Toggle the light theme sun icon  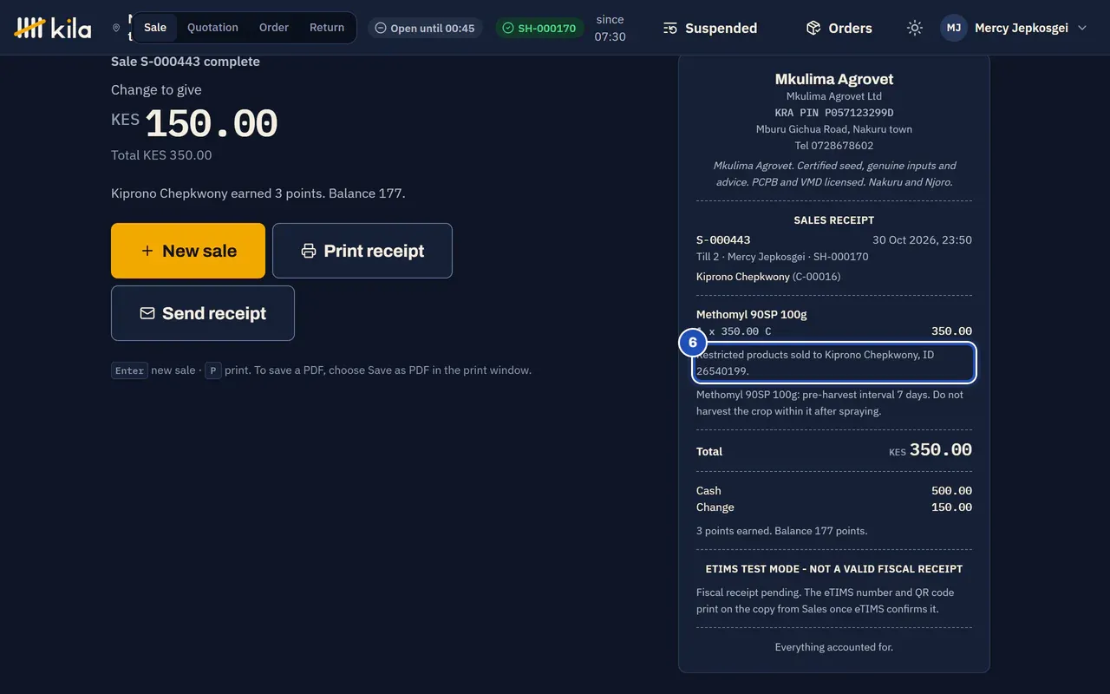915,28
